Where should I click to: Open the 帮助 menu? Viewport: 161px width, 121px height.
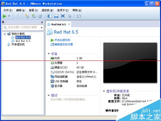[x=77, y=10]
